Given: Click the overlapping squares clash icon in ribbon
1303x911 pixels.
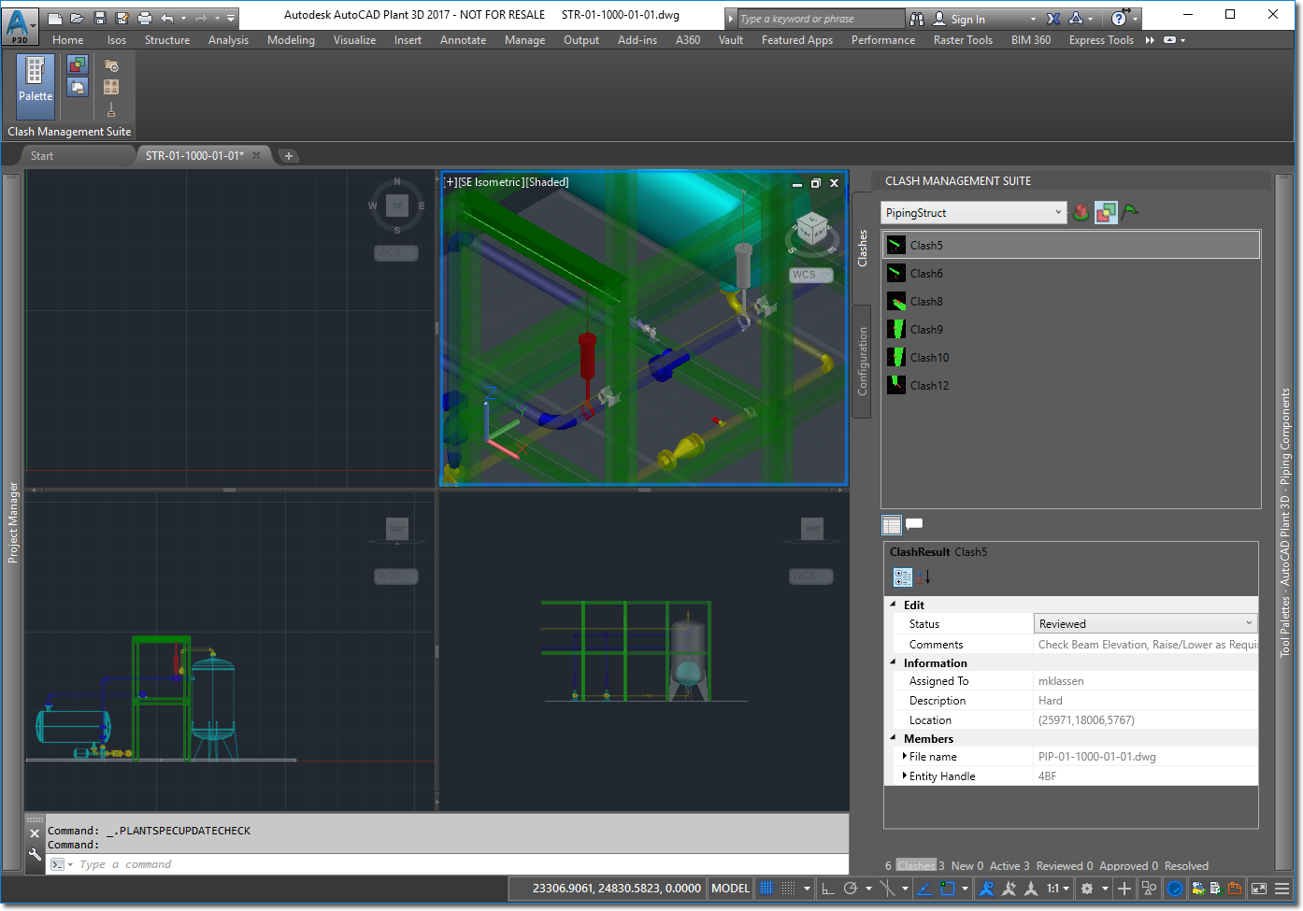Looking at the screenshot, I should pyautogui.click(x=78, y=64).
